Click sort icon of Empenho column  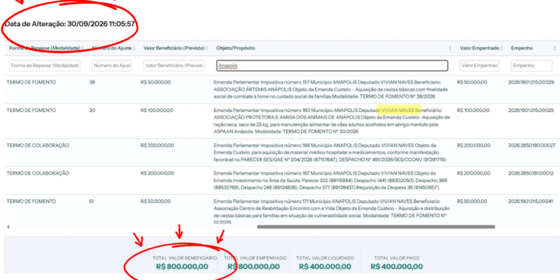[x=554, y=49]
